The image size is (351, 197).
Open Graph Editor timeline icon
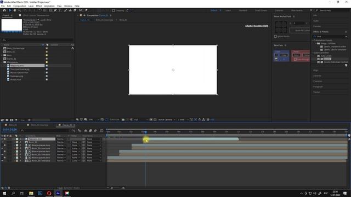pyautogui.click(x=101, y=131)
